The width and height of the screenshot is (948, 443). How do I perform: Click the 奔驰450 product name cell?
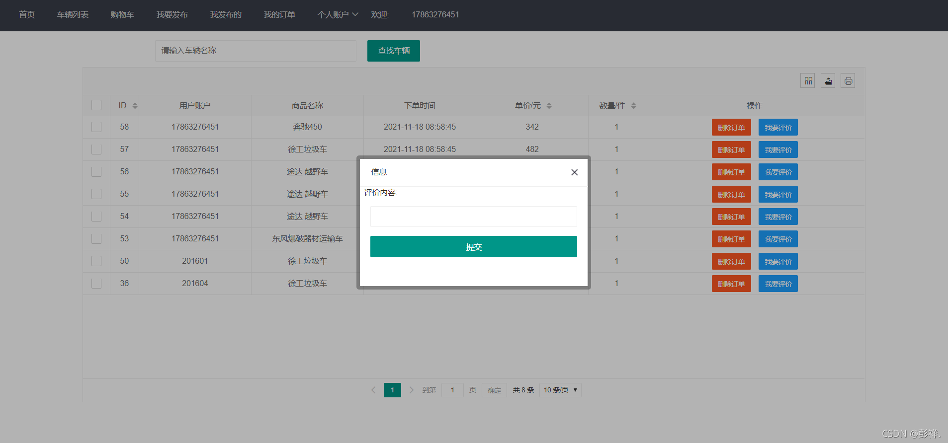[307, 127]
